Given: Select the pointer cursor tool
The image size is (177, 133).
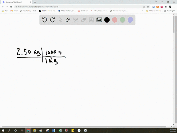Looking at the screenshot, I should coord(60,20).
